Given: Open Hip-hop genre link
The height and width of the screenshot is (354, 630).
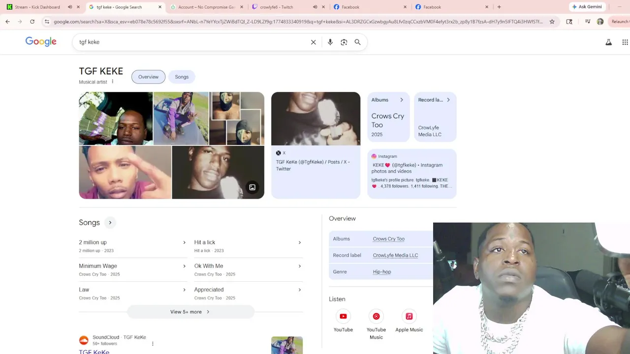Looking at the screenshot, I should click(382, 271).
